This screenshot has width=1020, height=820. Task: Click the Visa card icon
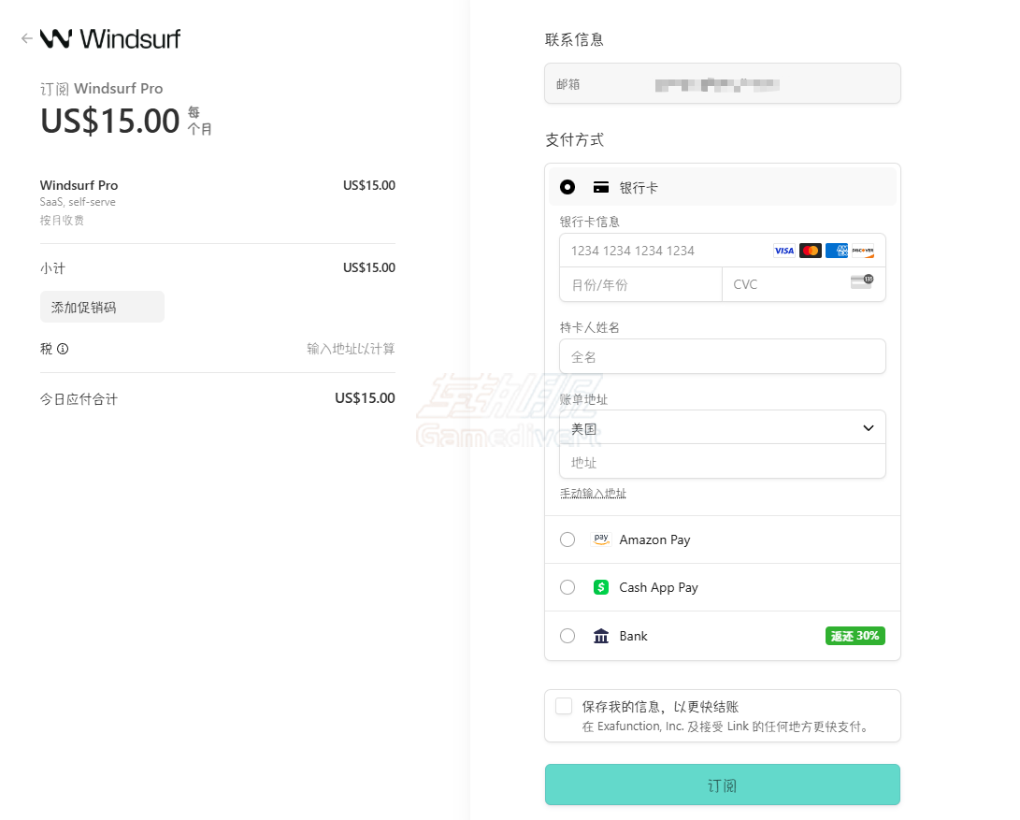783,251
